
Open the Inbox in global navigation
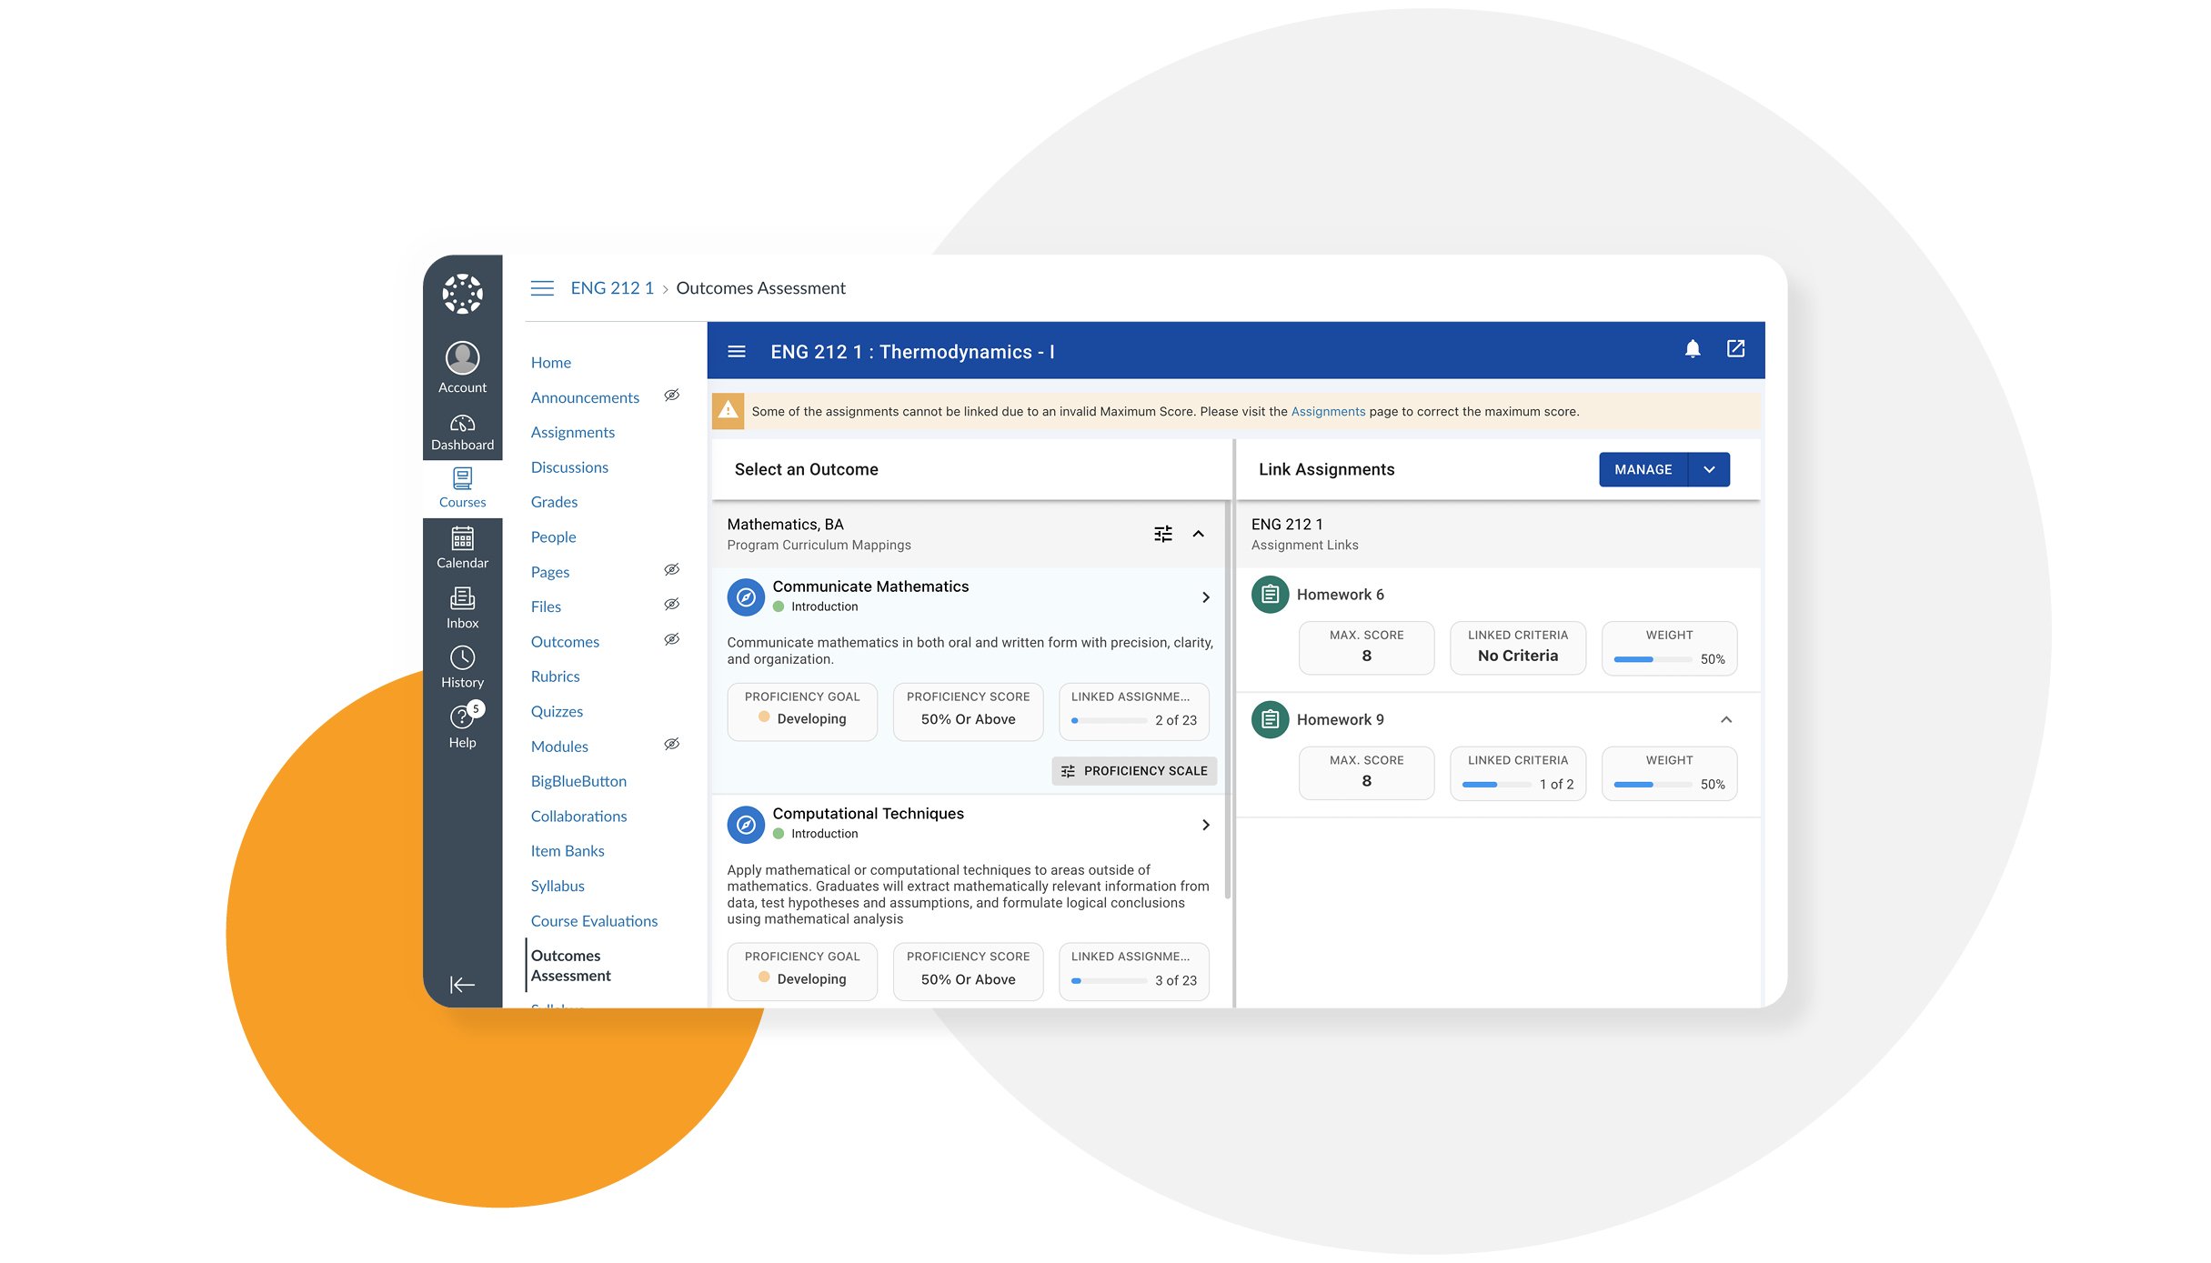462,608
